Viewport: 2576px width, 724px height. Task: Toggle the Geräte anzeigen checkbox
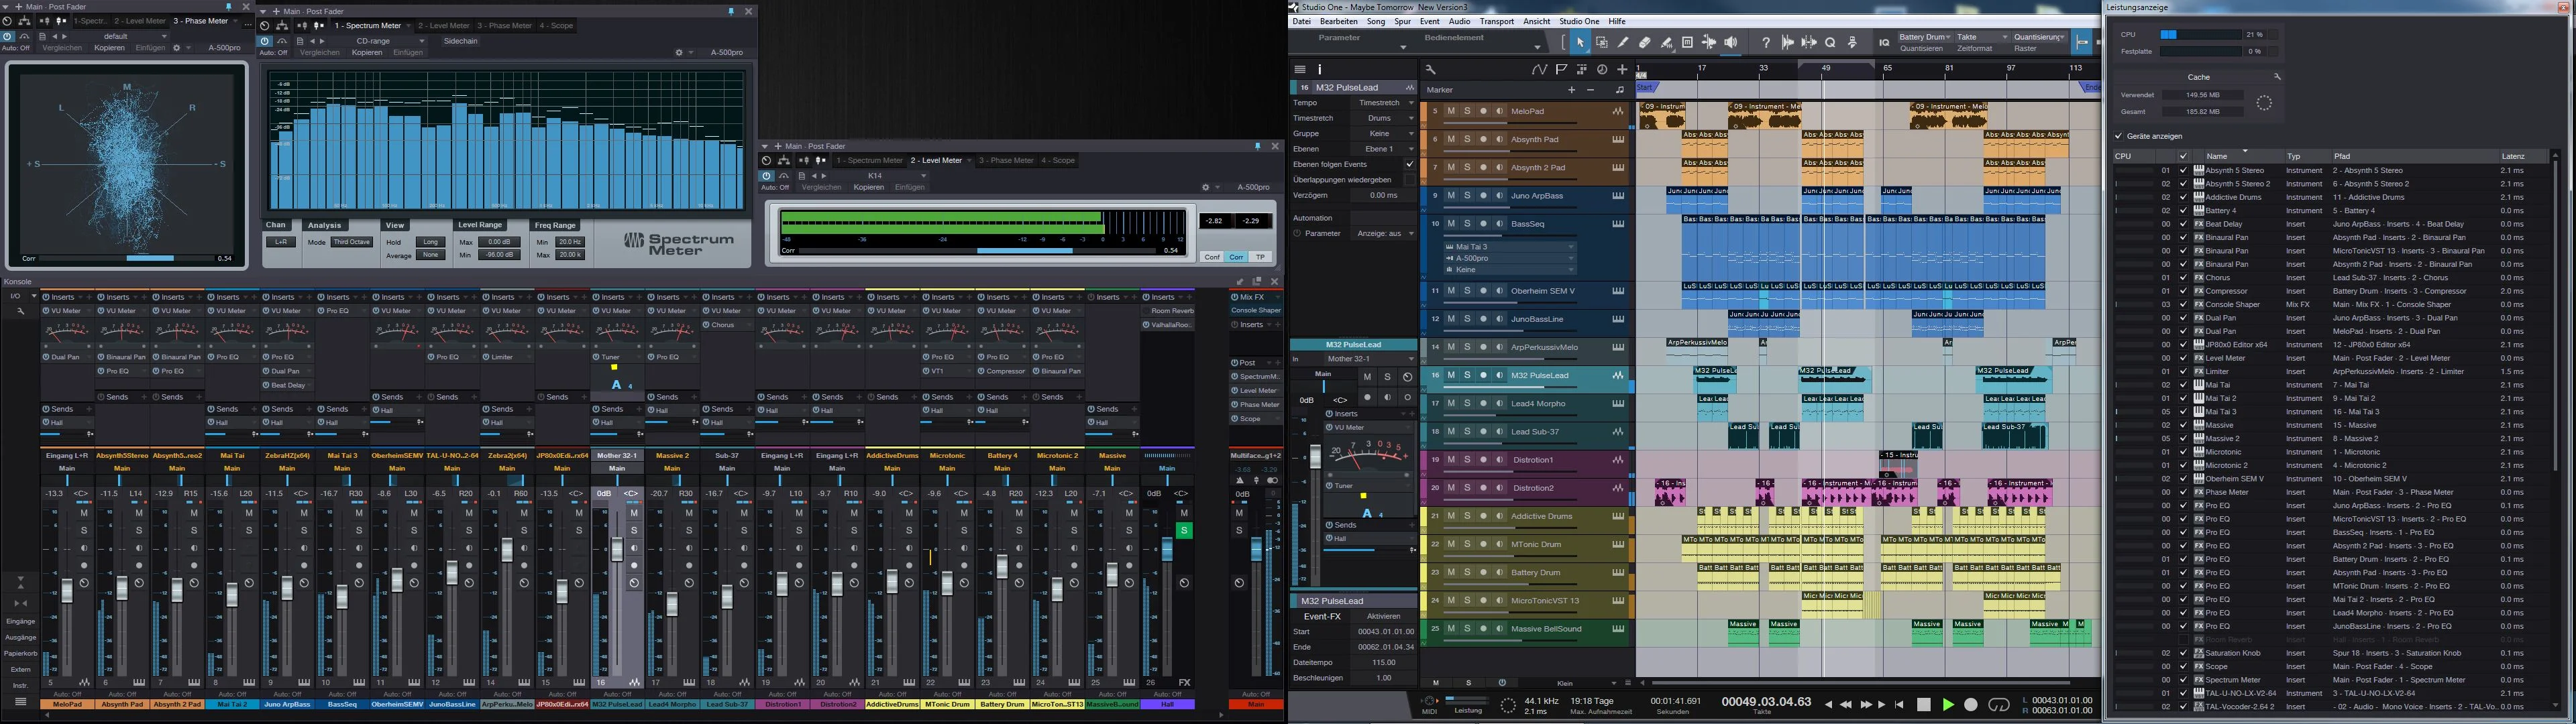click(2118, 136)
